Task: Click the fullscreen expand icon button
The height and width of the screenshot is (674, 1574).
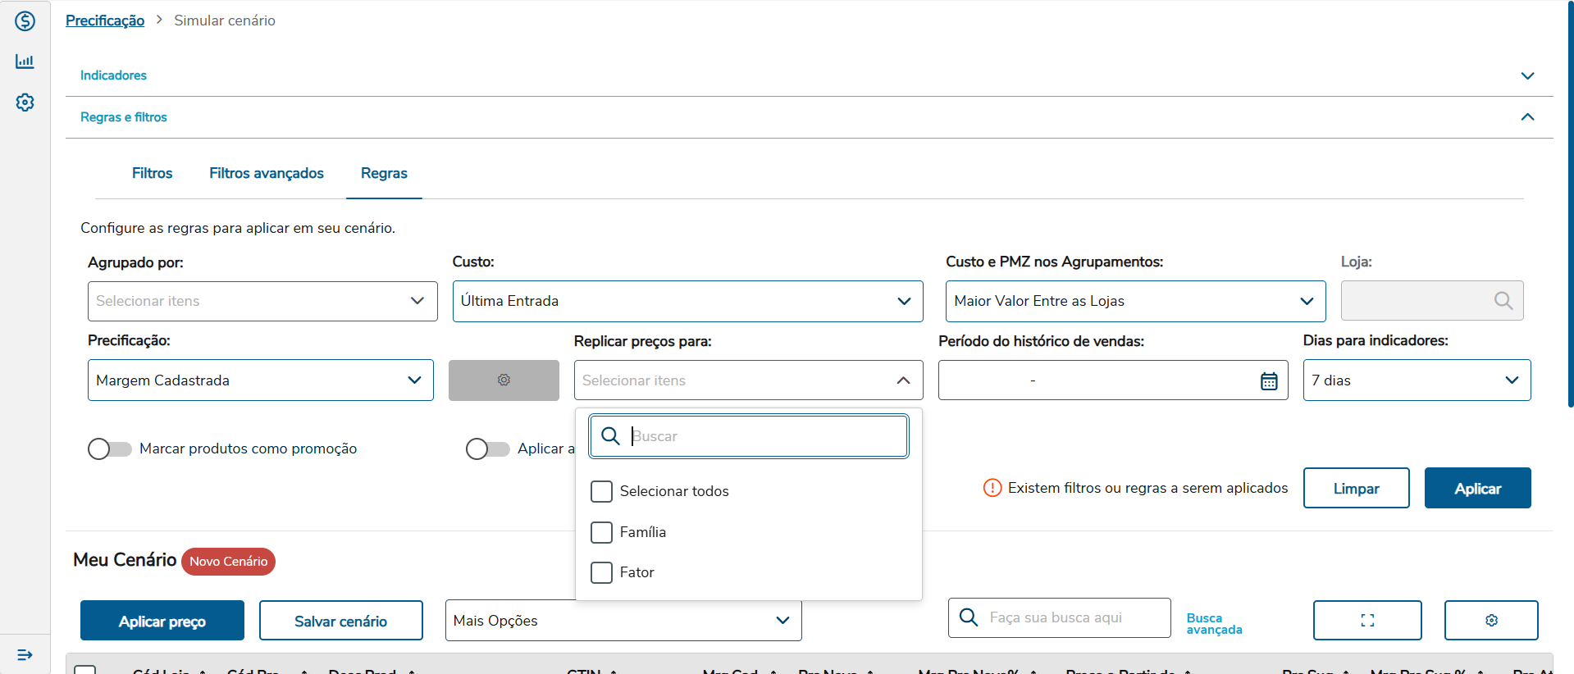Action: 1366,621
